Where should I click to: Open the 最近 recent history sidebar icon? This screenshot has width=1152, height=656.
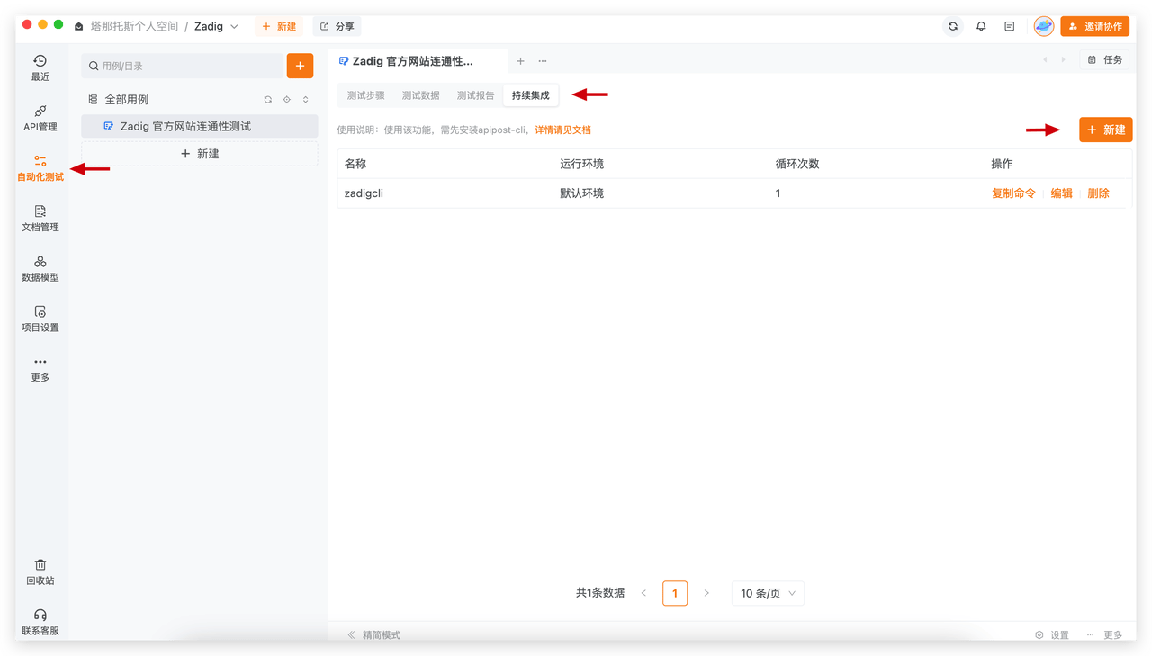click(40, 67)
